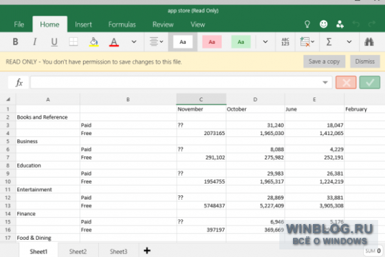
Task: Select column E header
Action: [x=314, y=99]
